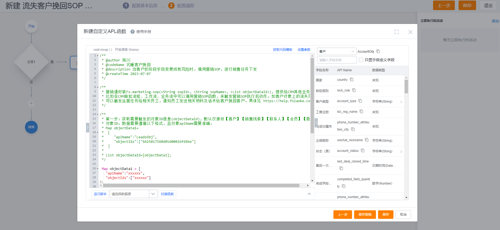
Task: Fold code block at line 8
Action: [x=98, y=87]
